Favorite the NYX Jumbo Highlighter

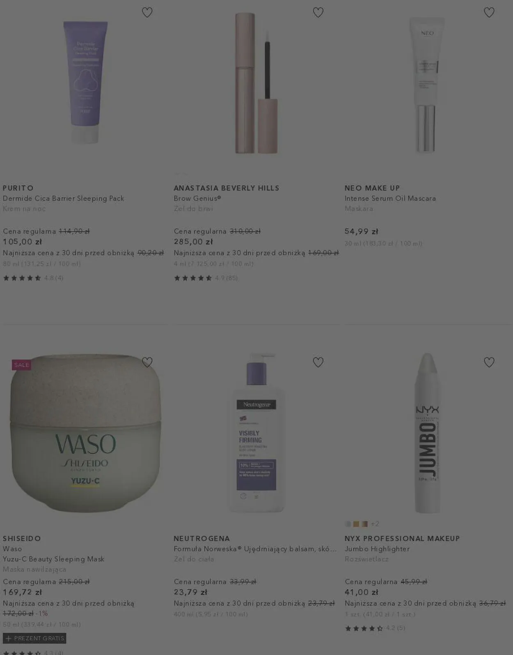[489, 362]
